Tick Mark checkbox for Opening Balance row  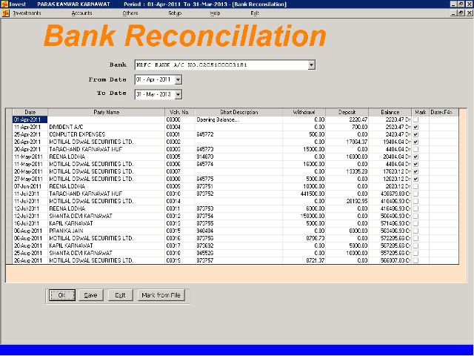point(415,119)
